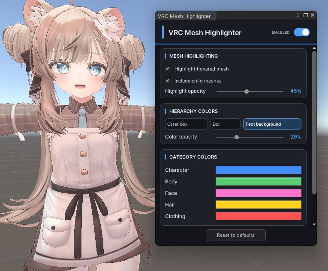Click the Clothing category label

[175, 216]
